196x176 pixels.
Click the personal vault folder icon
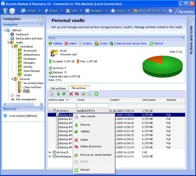click(54, 53)
